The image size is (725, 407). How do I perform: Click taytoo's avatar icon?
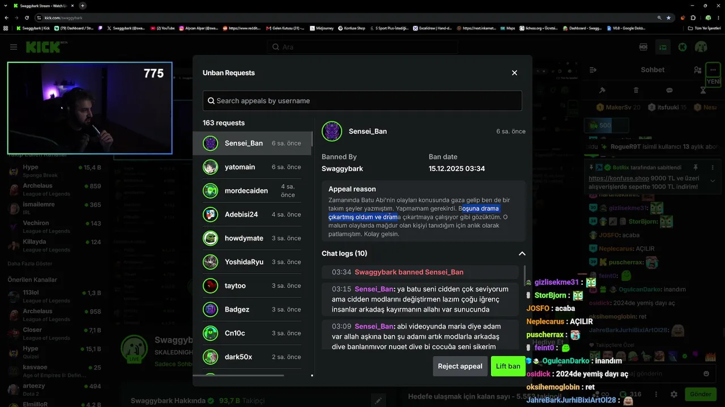(x=211, y=286)
